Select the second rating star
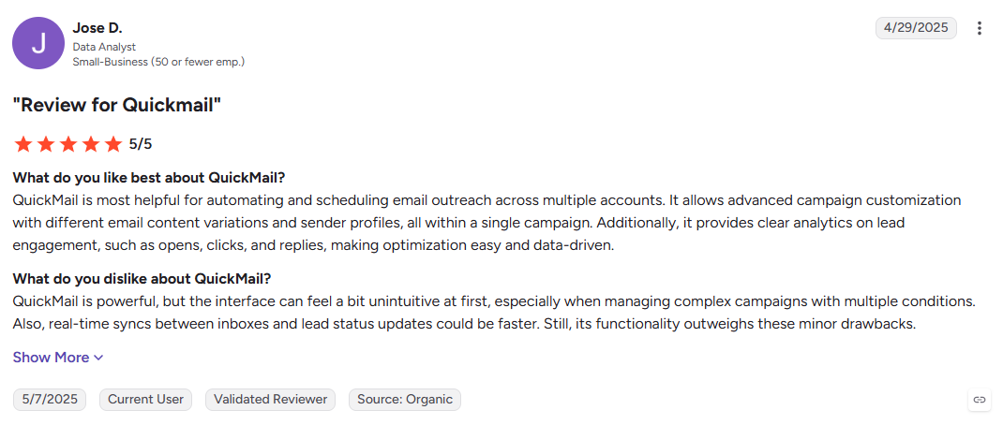 tap(45, 144)
